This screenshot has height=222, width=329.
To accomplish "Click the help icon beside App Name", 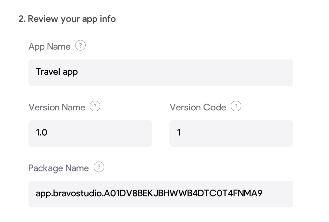I will [x=80, y=46].
